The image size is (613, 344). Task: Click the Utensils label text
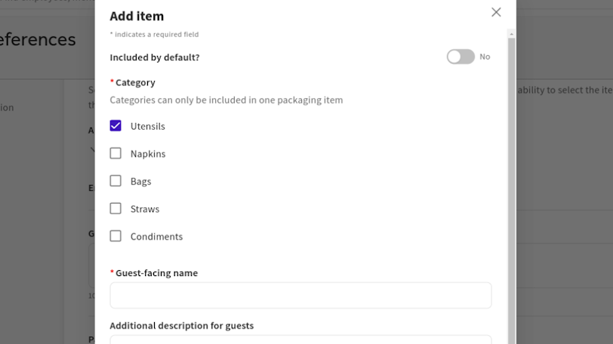point(147,126)
